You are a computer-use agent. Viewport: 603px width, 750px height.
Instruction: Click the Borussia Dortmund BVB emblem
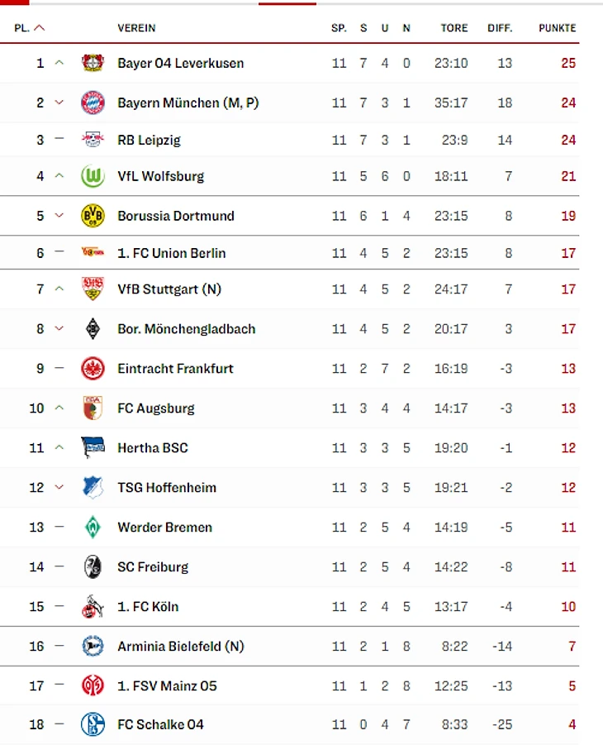pos(93,216)
